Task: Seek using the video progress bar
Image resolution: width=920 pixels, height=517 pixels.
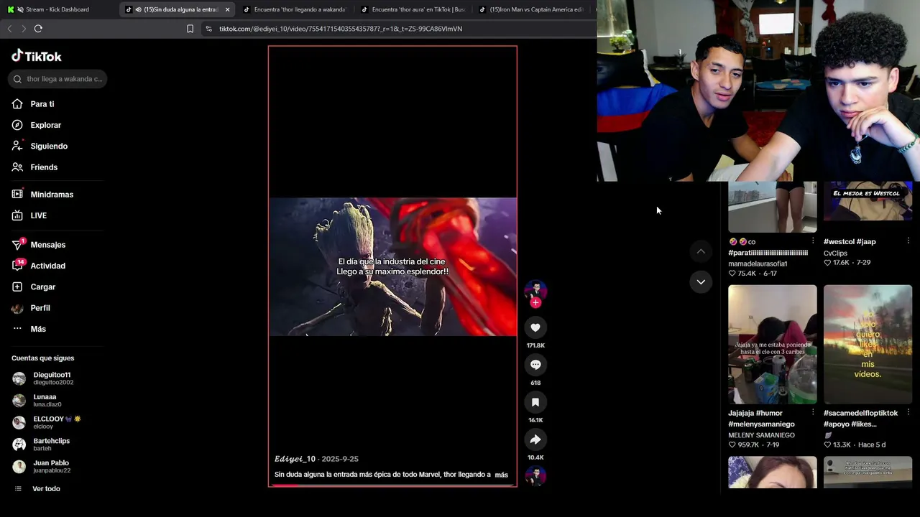Action: click(x=392, y=485)
